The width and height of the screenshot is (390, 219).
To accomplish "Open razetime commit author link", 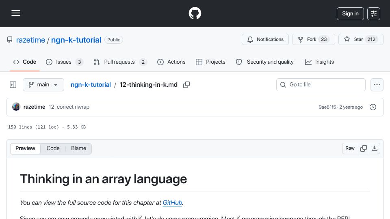I will (34, 107).
